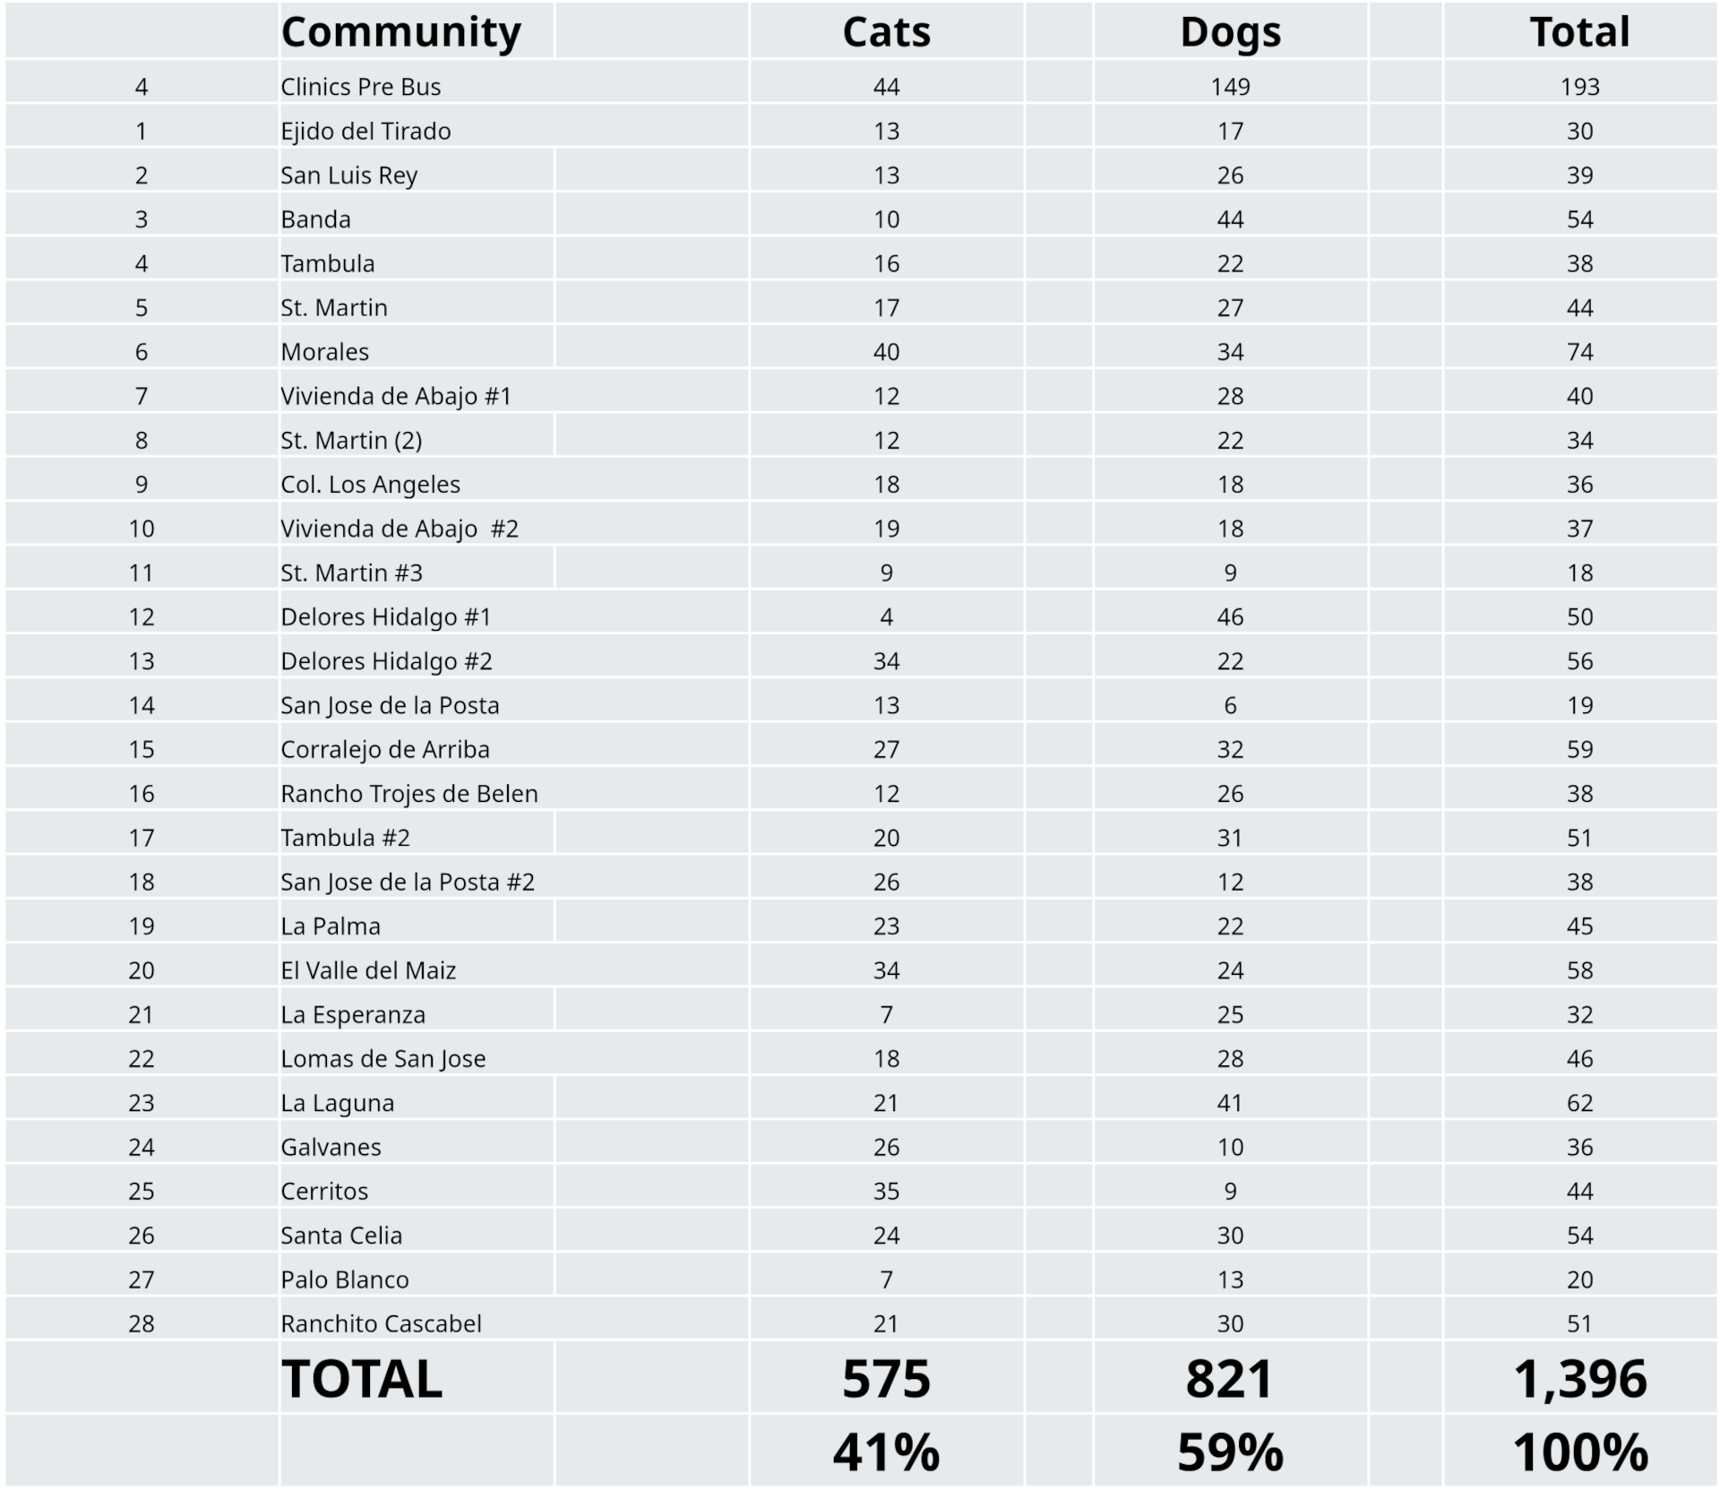The image size is (1720, 1491).
Task: Click the bold TOTAL row label
Action: tap(362, 1378)
